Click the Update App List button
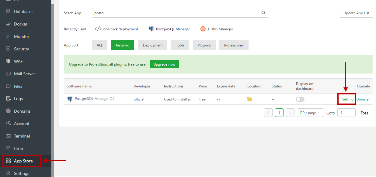Image resolution: width=376 pixels, height=177 pixels. pyautogui.click(x=356, y=13)
